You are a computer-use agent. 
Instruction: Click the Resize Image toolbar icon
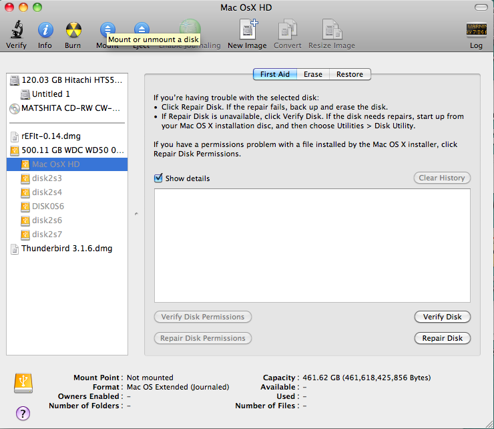[x=332, y=29]
